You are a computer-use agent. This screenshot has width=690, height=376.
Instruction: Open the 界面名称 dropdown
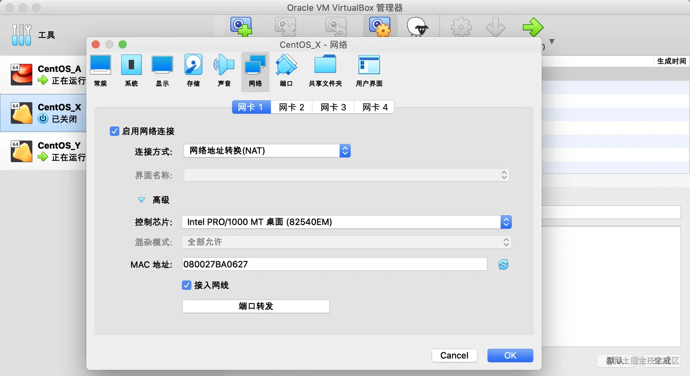346,175
